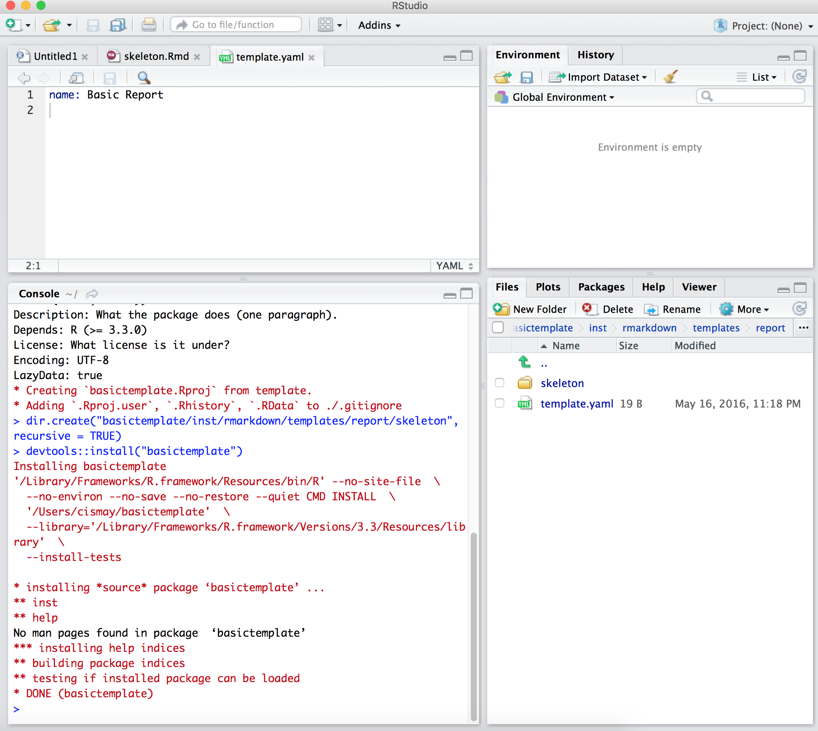The image size is (818, 731).
Task: Refresh the Files pane listing
Action: [799, 309]
